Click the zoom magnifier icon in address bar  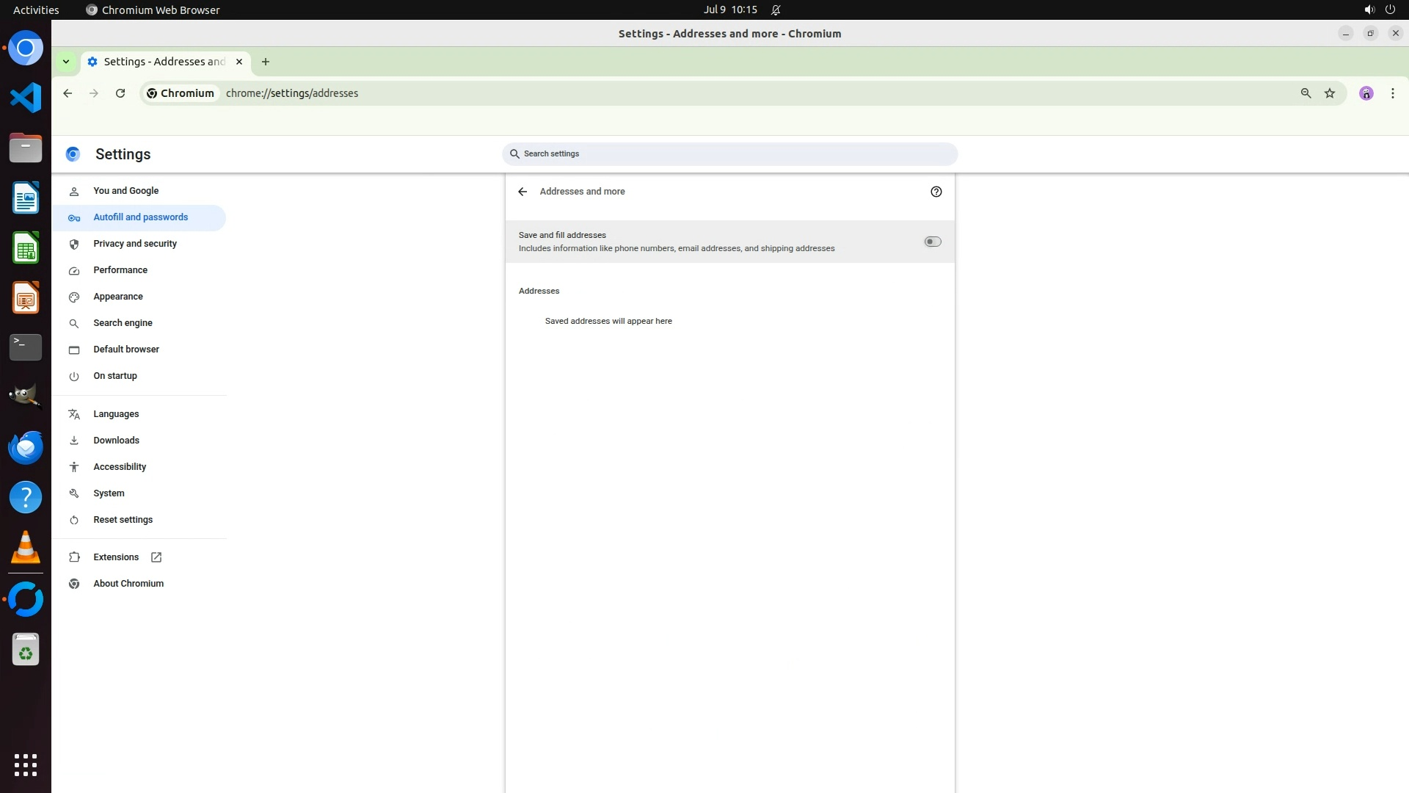point(1306,93)
